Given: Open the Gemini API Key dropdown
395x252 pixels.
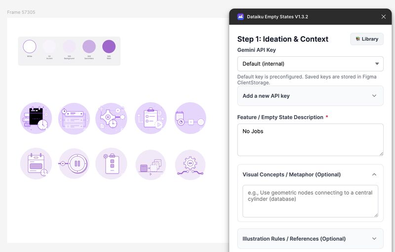Looking at the screenshot, I should pos(310,64).
